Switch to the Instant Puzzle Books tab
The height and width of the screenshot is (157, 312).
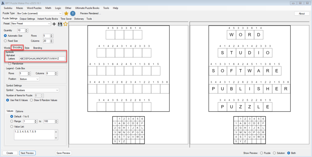48,19
